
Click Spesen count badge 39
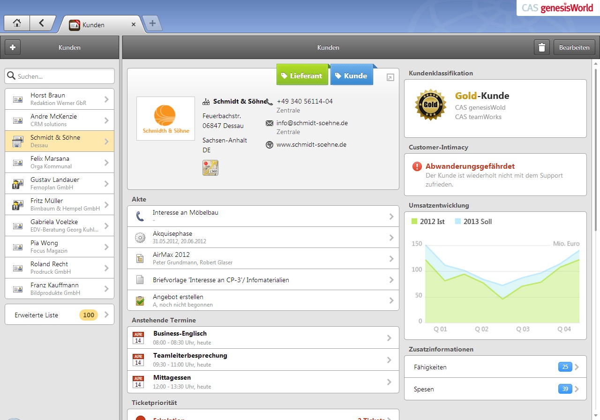[565, 389]
